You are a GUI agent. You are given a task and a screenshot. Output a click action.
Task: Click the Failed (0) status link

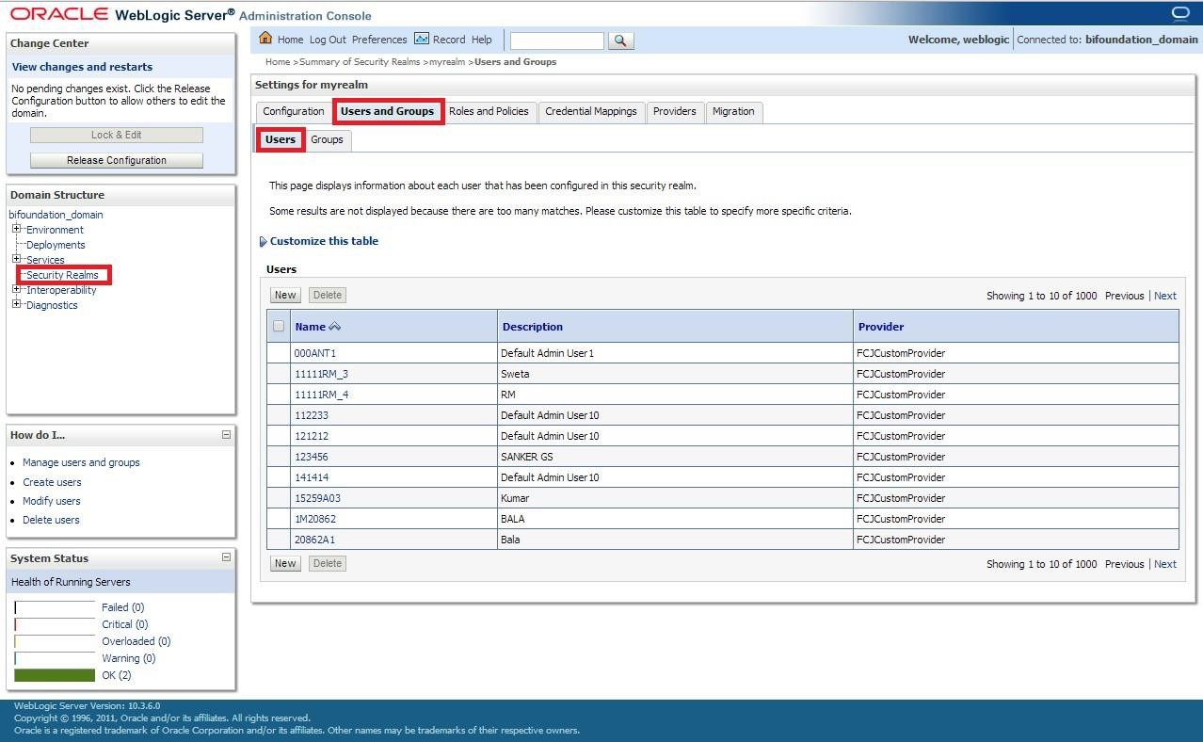point(123,607)
